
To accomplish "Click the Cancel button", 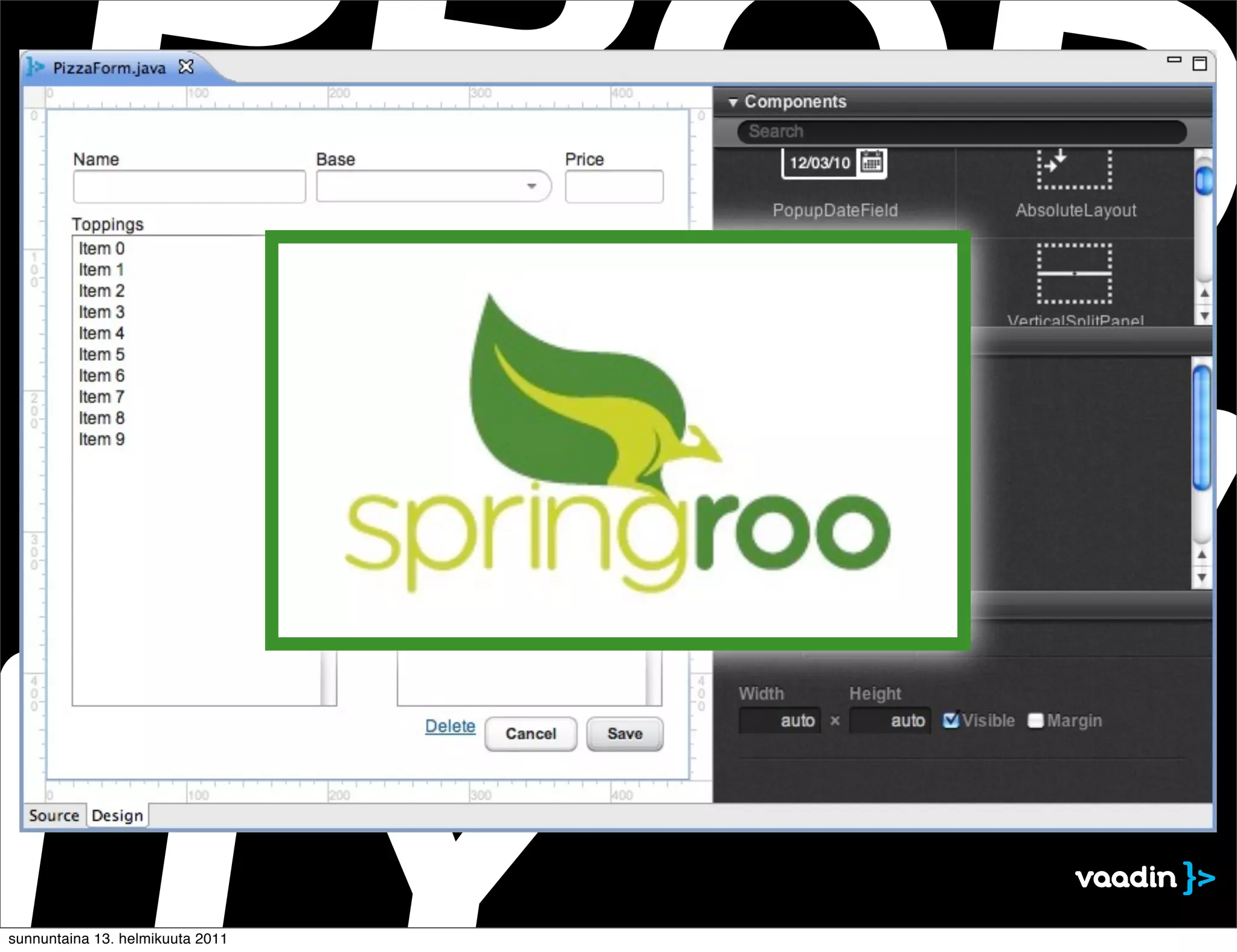I will (x=531, y=734).
